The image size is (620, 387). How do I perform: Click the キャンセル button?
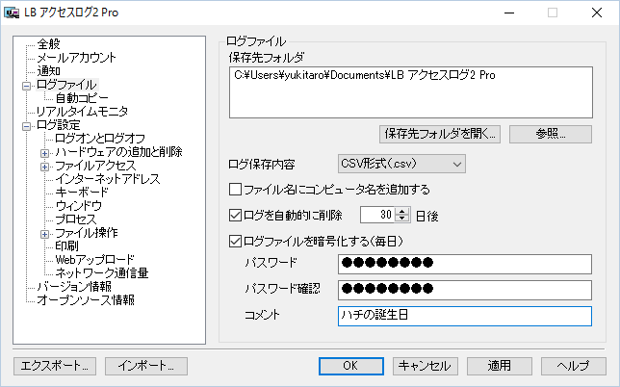[426, 366]
